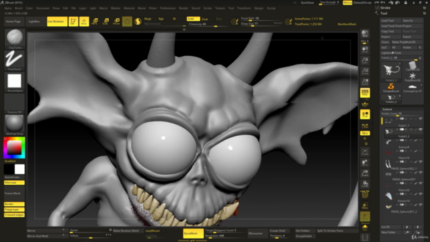The width and height of the screenshot is (430, 242).
Task: Open the ClayTubes brush thumbnail
Action: [15, 38]
